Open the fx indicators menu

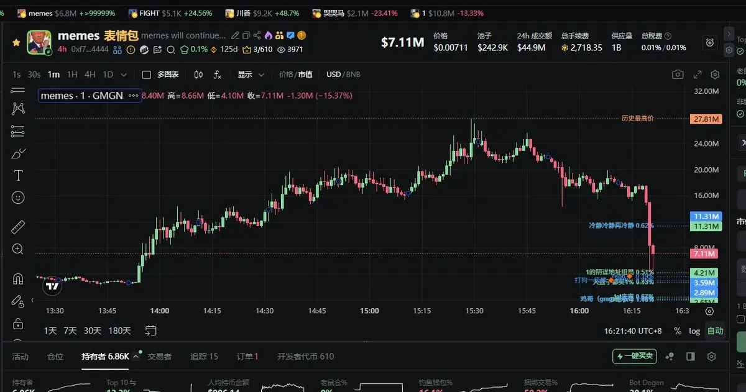pos(218,75)
